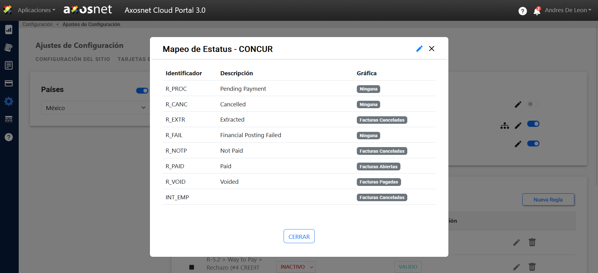Click Facturas Abiertas badge for R_PAID
This screenshot has height=273, width=598.
point(378,167)
